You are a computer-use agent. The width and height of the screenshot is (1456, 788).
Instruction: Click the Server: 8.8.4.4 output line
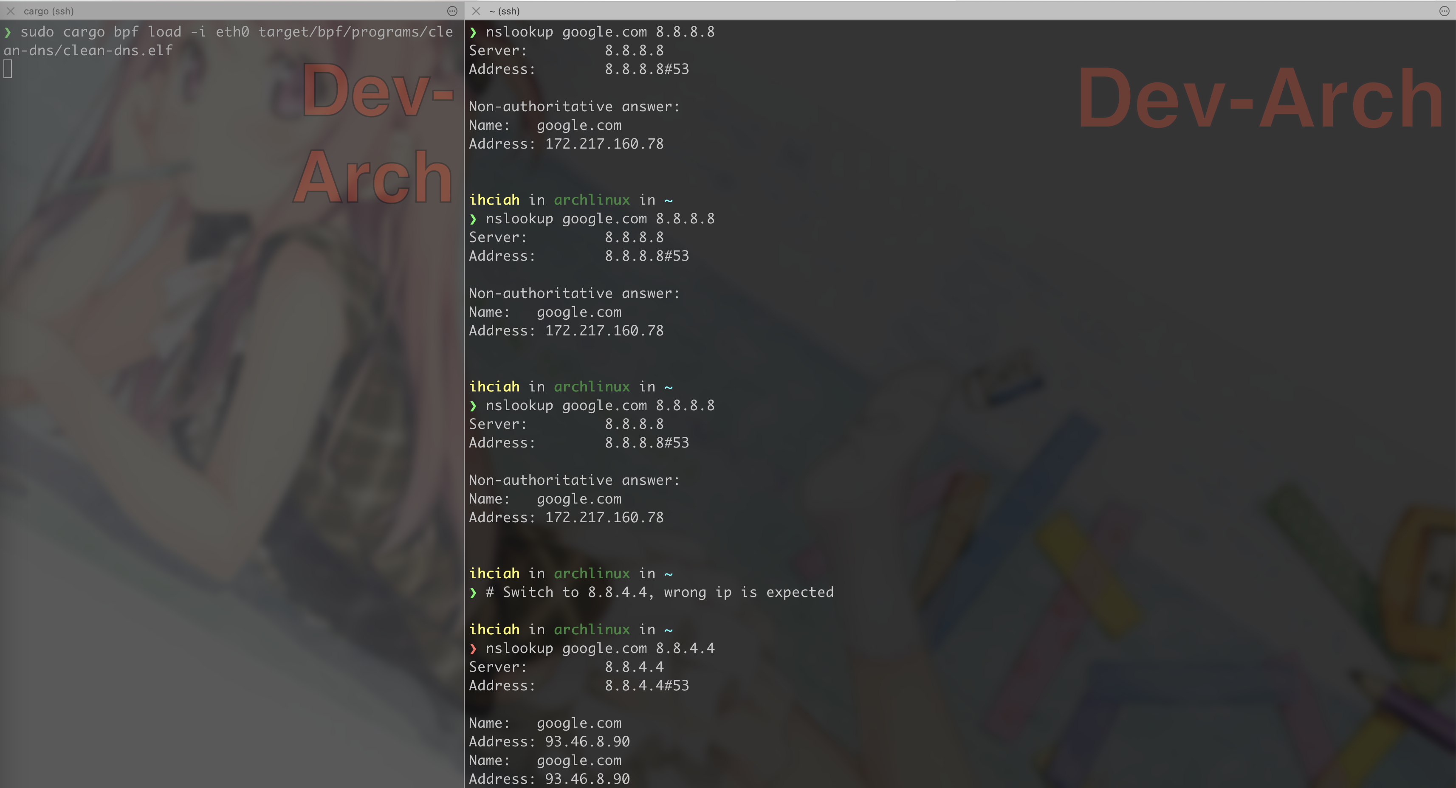click(x=566, y=667)
